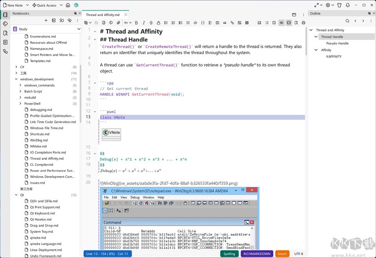Collapse the windows_development folder
376x258 pixels.
click(x=16, y=79)
